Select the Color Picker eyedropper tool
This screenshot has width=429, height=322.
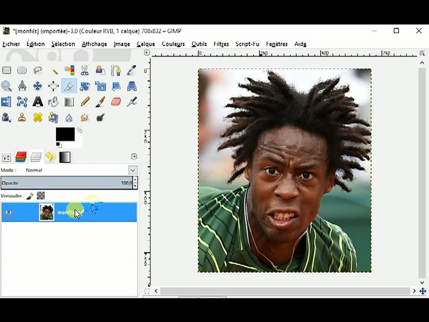(132, 70)
